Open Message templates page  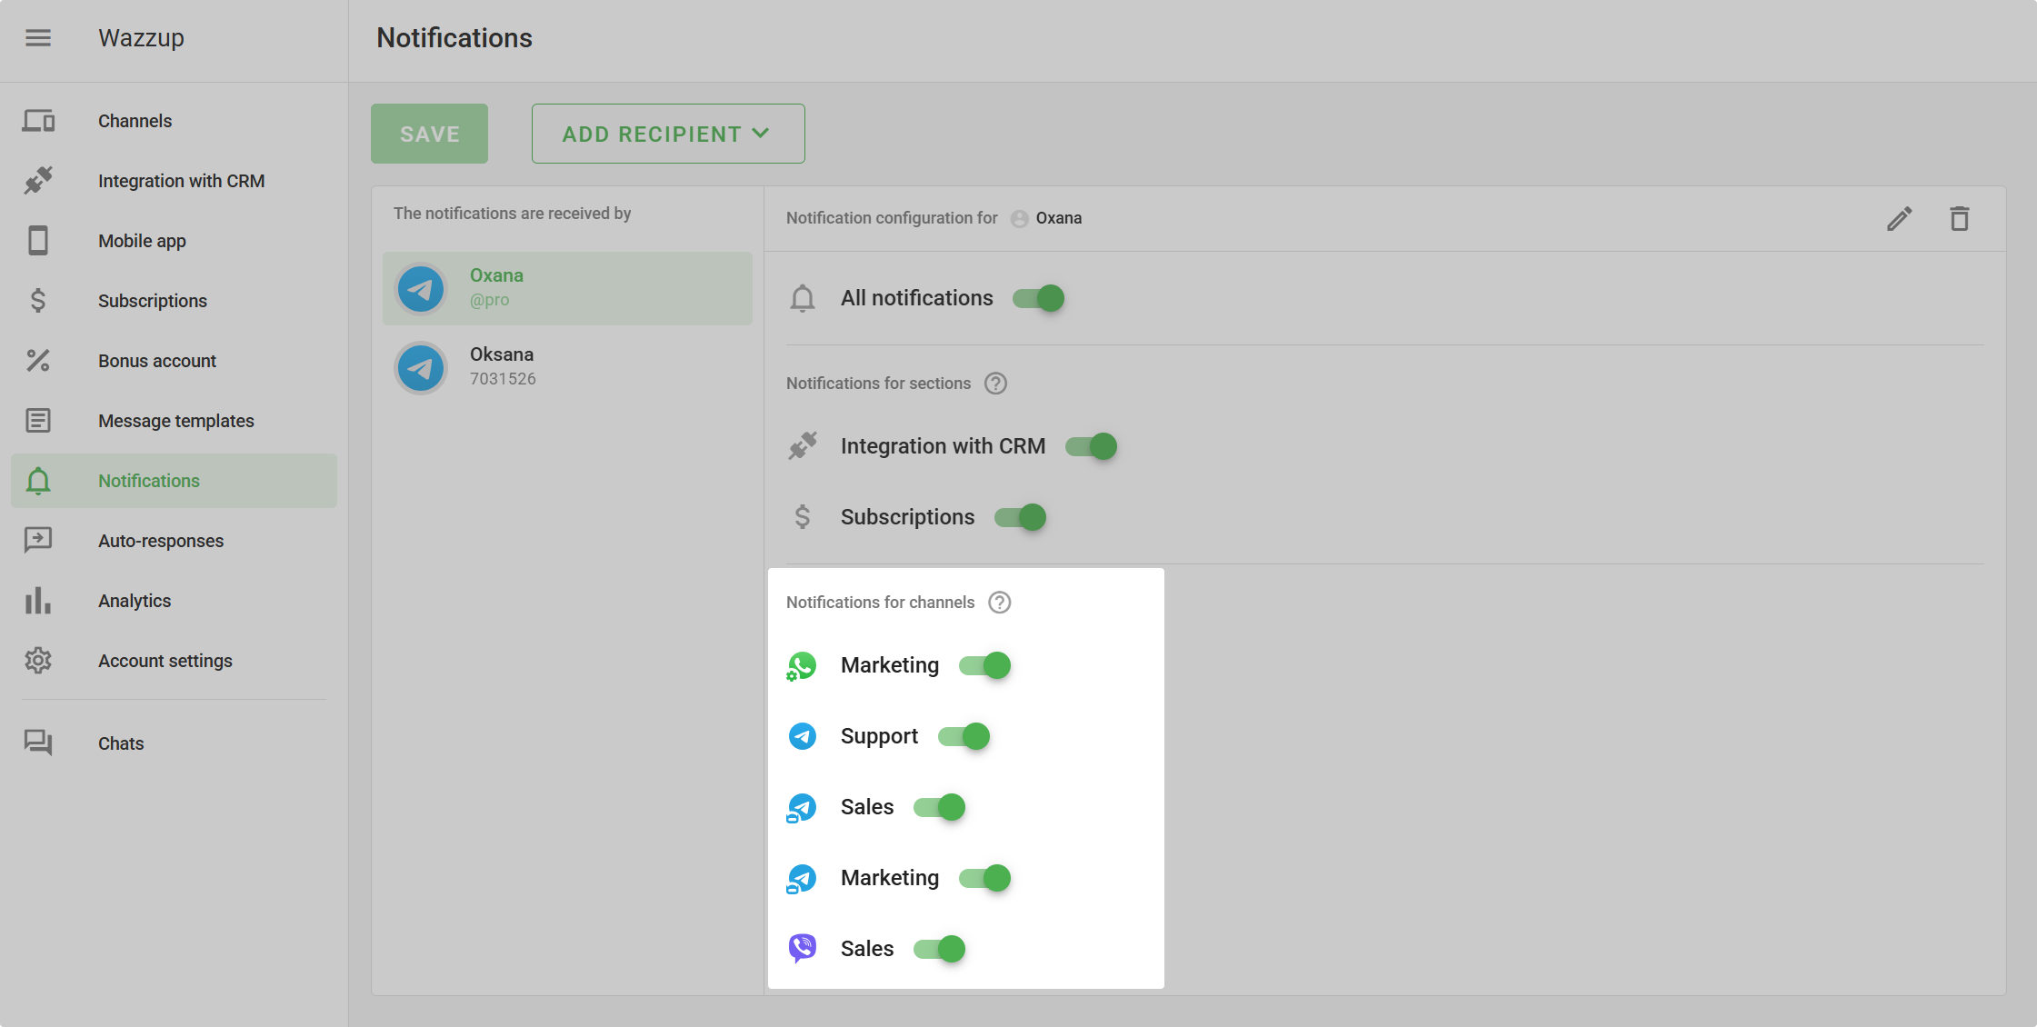click(174, 421)
